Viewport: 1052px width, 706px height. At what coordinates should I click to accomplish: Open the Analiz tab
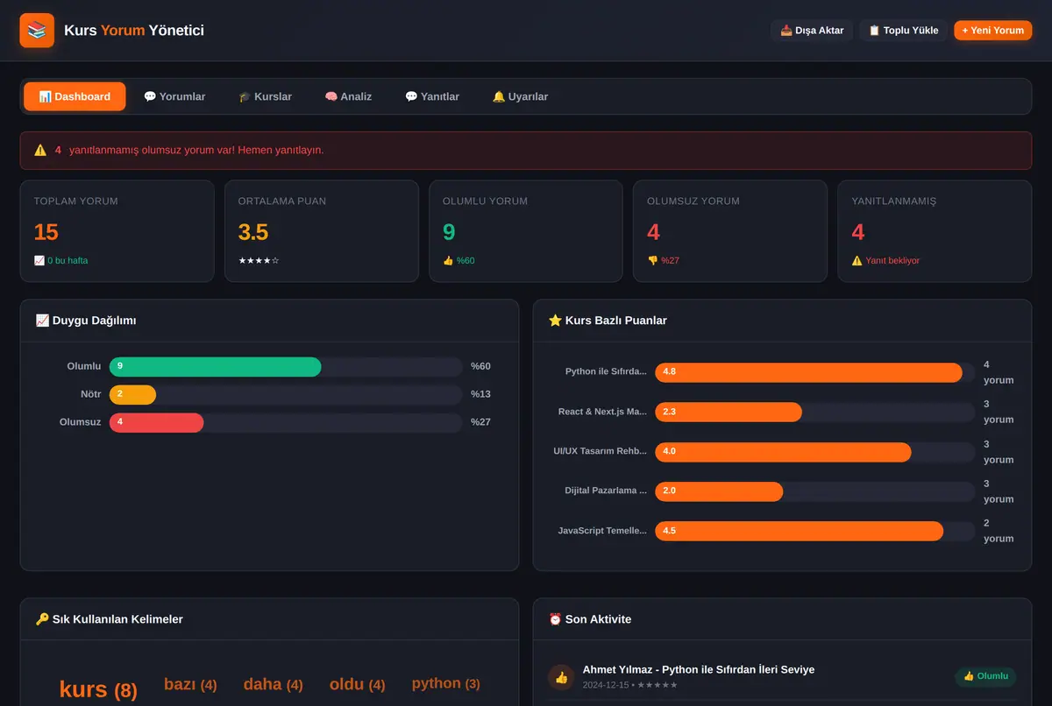click(x=348, y=96)
